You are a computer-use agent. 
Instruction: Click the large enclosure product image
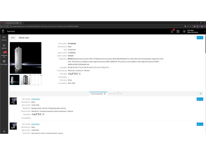pos(25,58)
